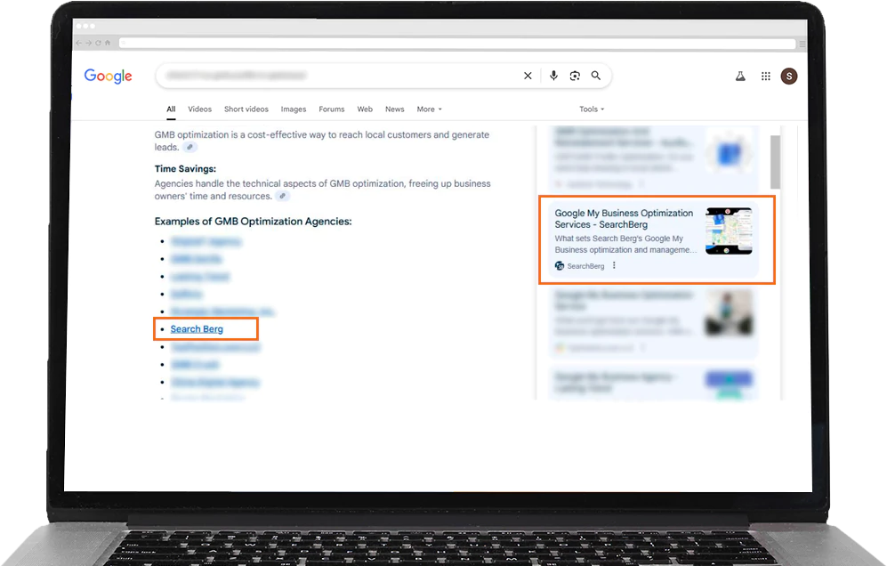The image size is (887, 566).
Task: Clear the search query with X
Action: pos(528,76)
